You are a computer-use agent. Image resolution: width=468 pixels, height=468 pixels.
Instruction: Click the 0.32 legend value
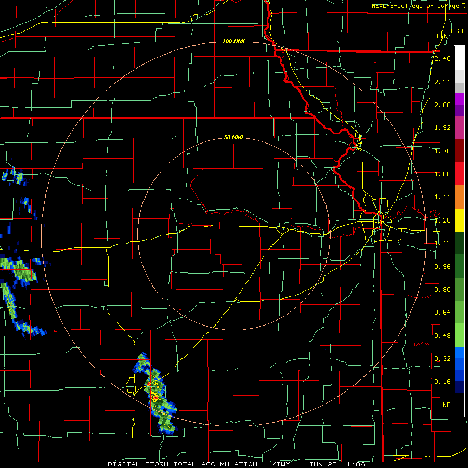point(443,359)
